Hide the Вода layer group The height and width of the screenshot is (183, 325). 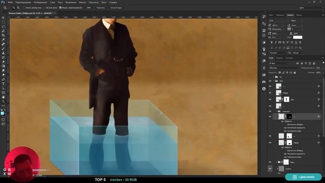click(270, 162)
